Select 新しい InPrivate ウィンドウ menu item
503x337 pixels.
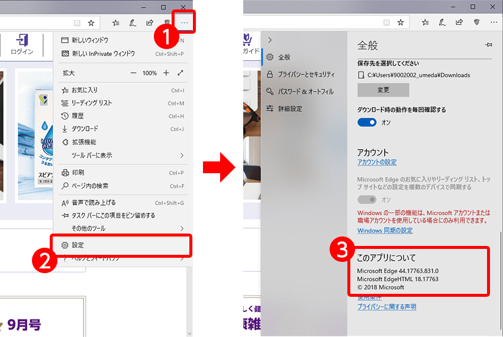[122, 54]
